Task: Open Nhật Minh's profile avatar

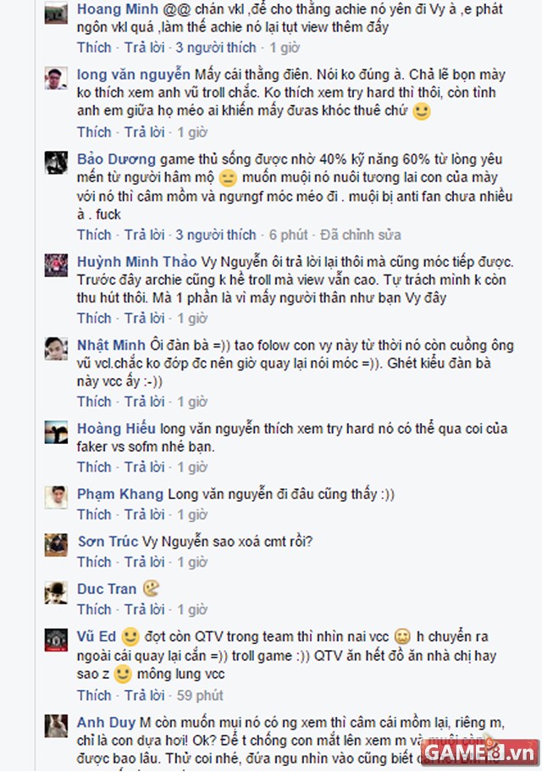Action: tap(56, 348)
